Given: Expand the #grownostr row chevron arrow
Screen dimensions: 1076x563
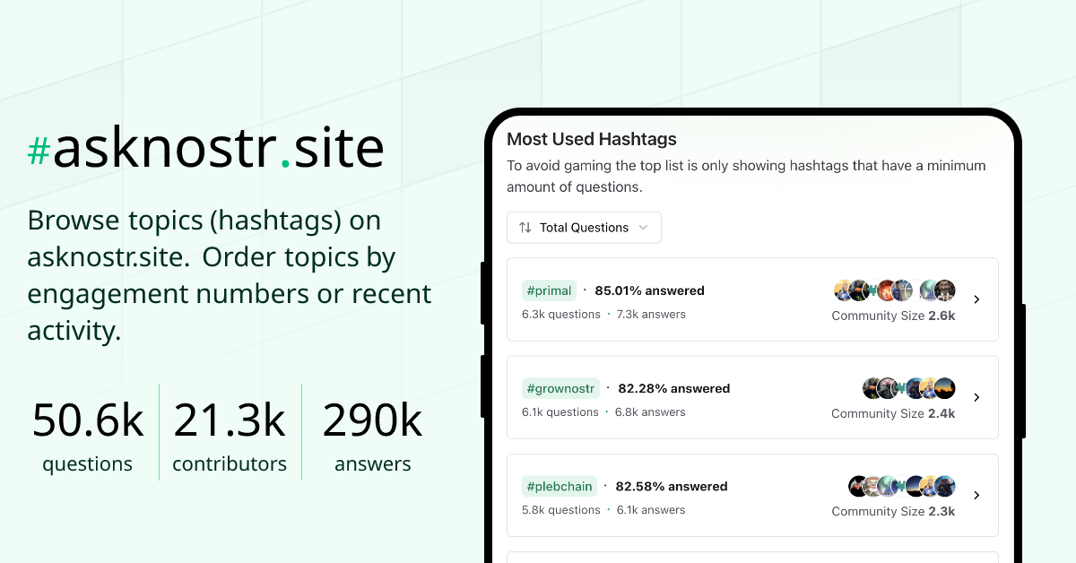Looking at the screenshot, I should [x=976, y=397].
